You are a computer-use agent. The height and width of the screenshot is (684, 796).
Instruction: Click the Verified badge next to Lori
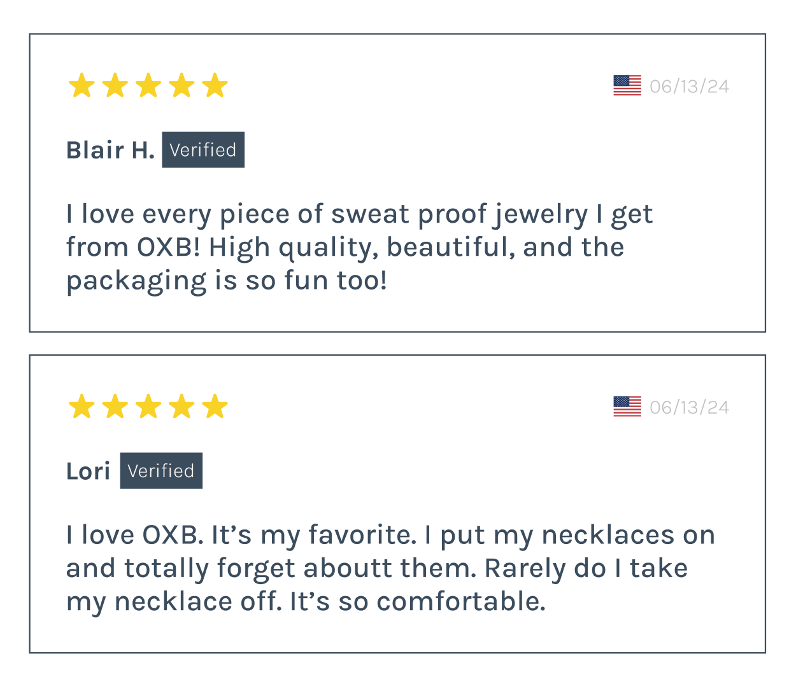(161, 471)
